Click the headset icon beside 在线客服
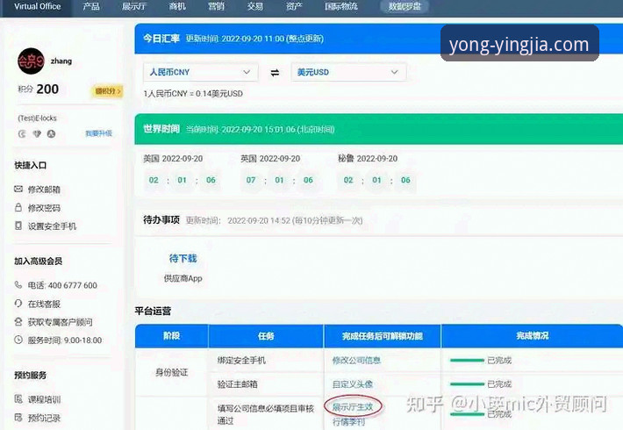This screenshot has height=430, width=623. click(18, 304)
